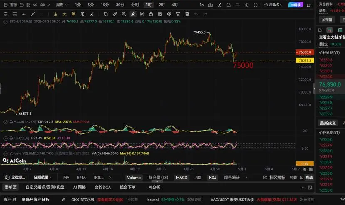Click the 定位到 locate button
This screenshot has height=205, width=345.
15,178
